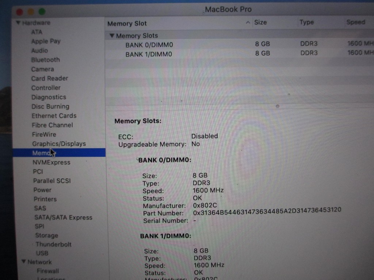Viewport: 374px width, 280px height.
Task: Select Parallel SCSI in the sidebar
Action: coord(52,181)
